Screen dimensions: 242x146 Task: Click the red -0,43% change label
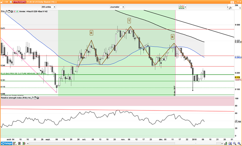point(238,80)
